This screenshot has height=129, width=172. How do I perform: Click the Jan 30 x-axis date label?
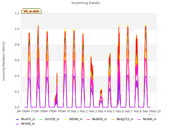(x=57, y=111)
